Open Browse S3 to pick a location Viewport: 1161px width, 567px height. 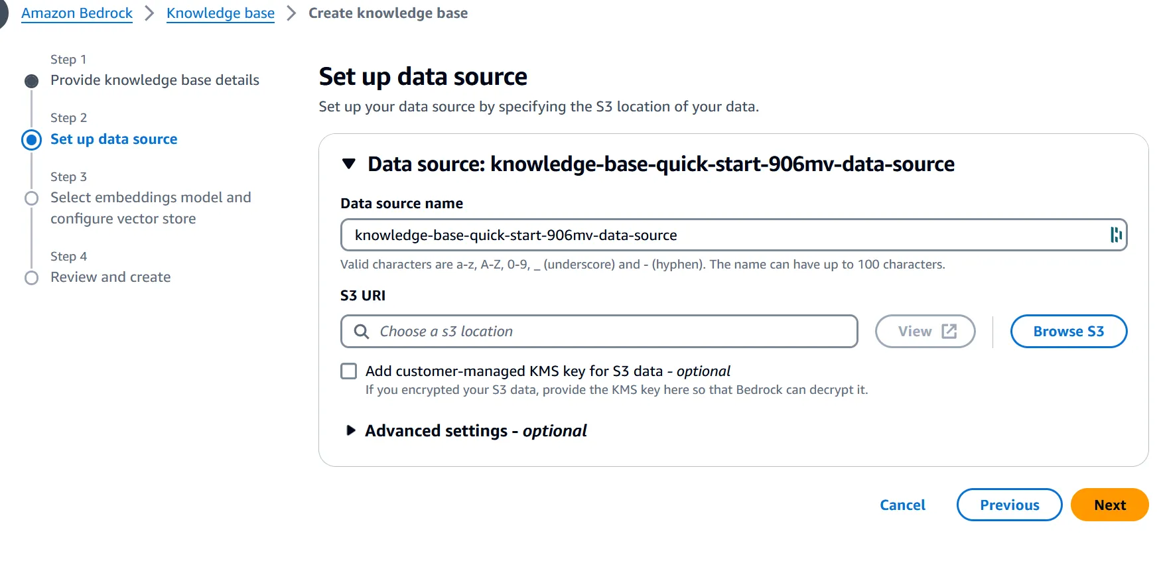[x=1068, y=331]
